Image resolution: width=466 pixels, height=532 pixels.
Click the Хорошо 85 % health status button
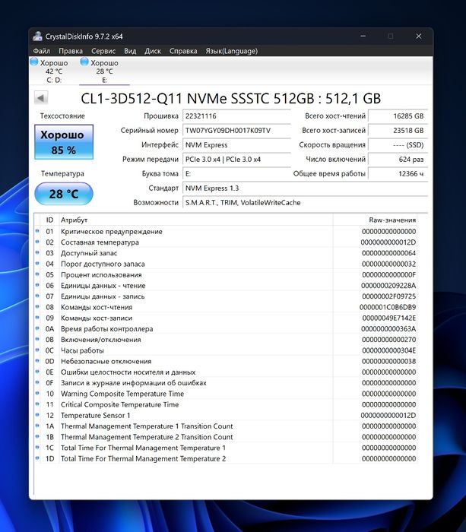point(64,142)
